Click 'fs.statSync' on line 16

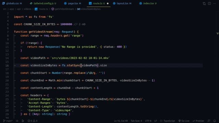tap(71, 65)
